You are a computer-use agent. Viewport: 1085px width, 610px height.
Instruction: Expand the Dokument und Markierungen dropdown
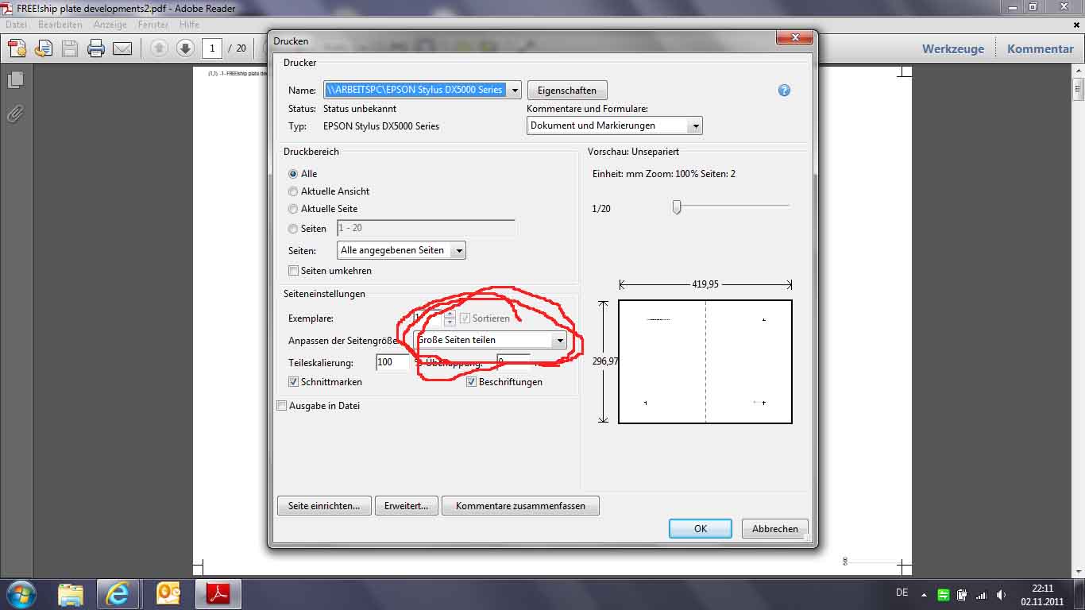click(x=696, y=125)
